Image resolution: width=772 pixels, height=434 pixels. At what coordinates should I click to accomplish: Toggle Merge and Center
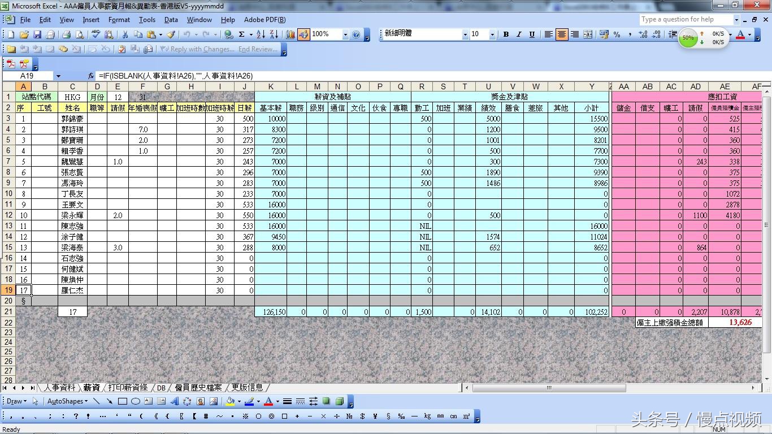pos(587,34)
